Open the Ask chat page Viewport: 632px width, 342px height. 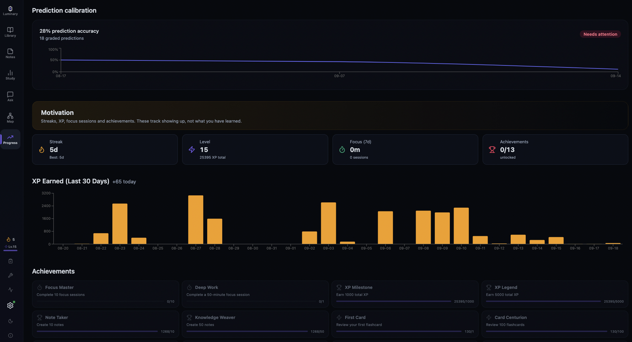click(10, 97)
